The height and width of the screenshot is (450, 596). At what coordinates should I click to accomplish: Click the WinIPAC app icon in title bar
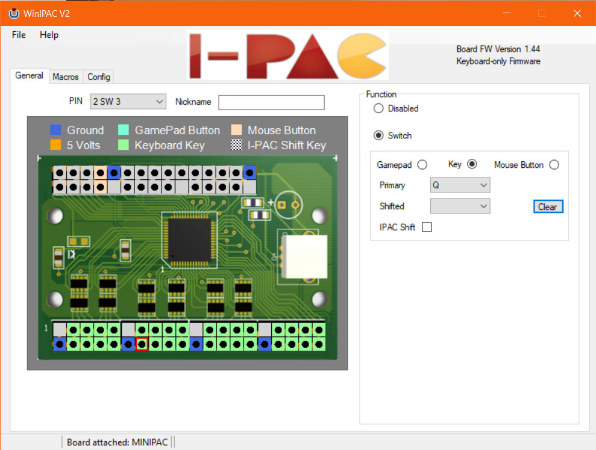(x=14, y=13)
